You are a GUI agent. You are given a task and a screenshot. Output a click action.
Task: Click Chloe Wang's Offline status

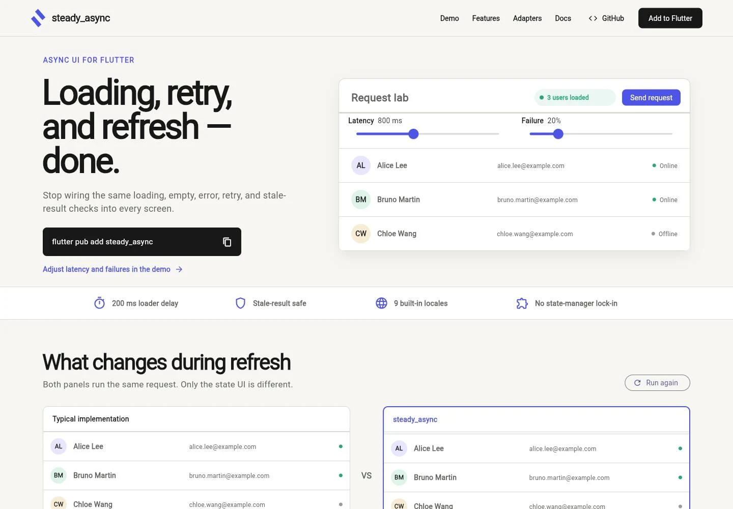click(664, 234)
